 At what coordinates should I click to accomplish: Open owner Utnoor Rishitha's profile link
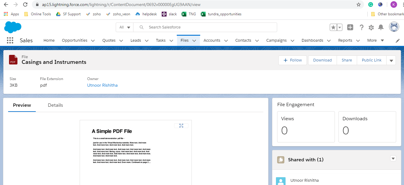coord(102,85)
